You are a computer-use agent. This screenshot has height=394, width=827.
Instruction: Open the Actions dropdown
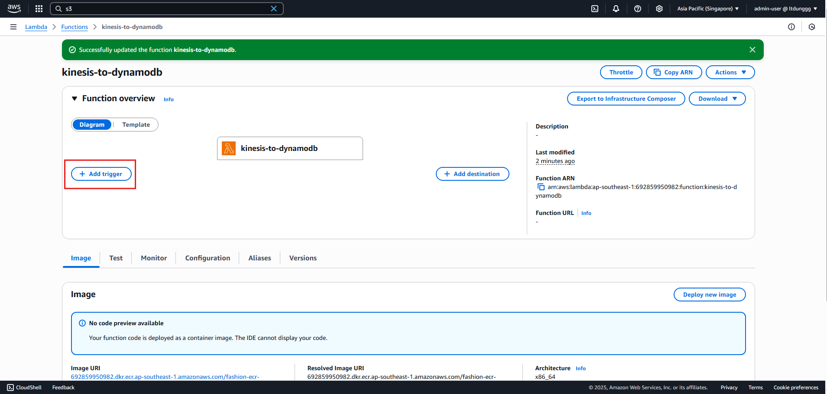pos(730,72)
